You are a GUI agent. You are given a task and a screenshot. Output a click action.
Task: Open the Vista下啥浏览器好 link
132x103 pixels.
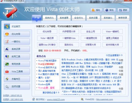coord(47,61)
